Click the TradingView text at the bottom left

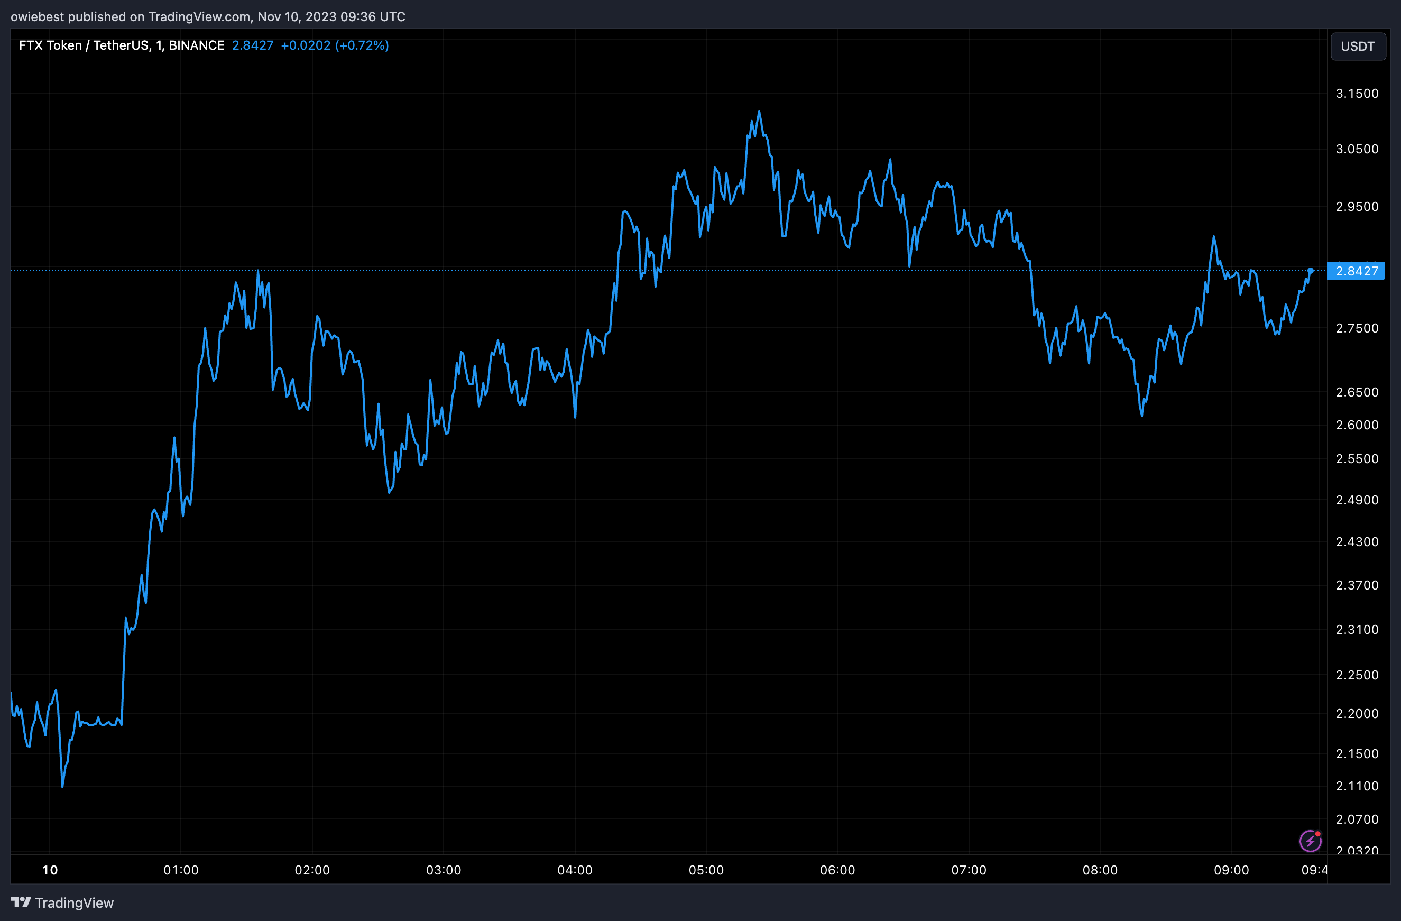coord(74,902)
